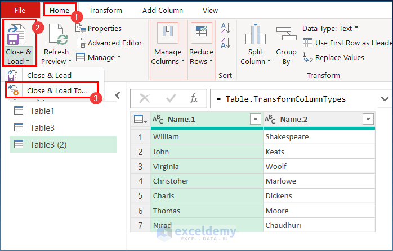Click cell 'Chaudhuri'
This screenshot has width=393, height=251.
pos(319,225)
